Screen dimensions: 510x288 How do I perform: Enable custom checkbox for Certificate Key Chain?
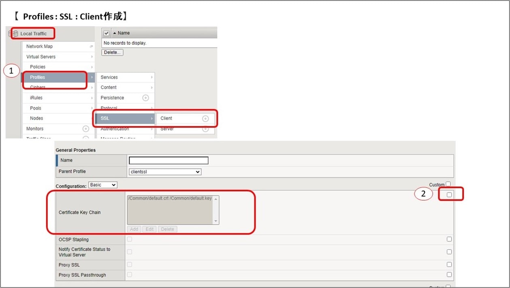(449, 195)
